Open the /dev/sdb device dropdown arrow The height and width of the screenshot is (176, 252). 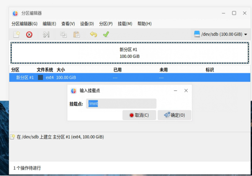pos(246,35)
